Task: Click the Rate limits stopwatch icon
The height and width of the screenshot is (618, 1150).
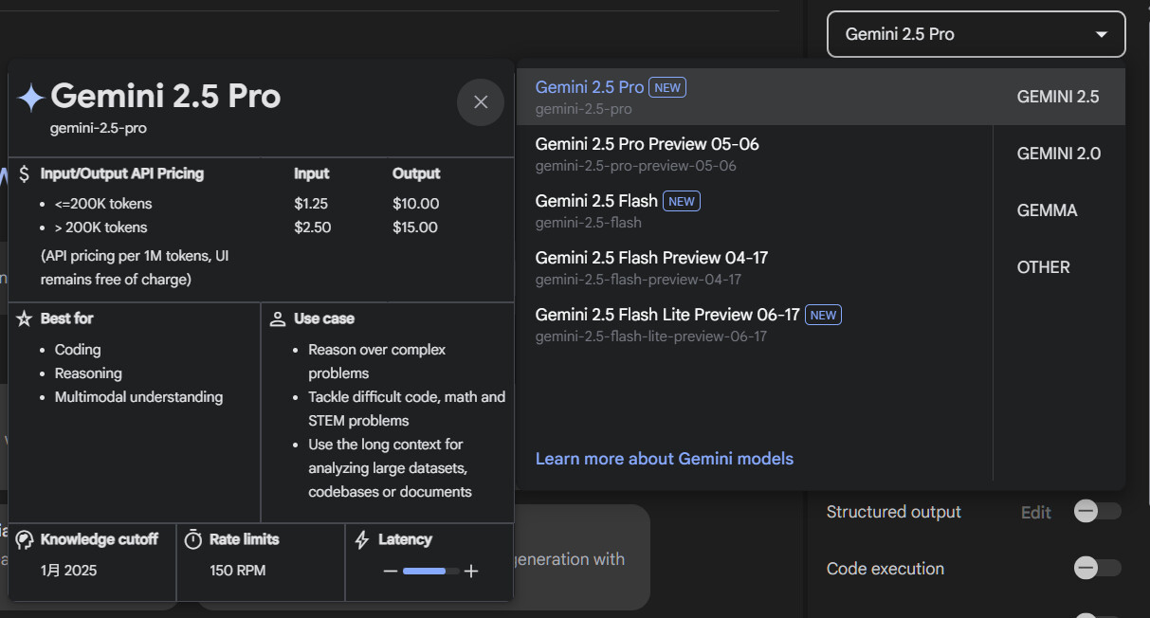Action: click(x=193, y=539)
